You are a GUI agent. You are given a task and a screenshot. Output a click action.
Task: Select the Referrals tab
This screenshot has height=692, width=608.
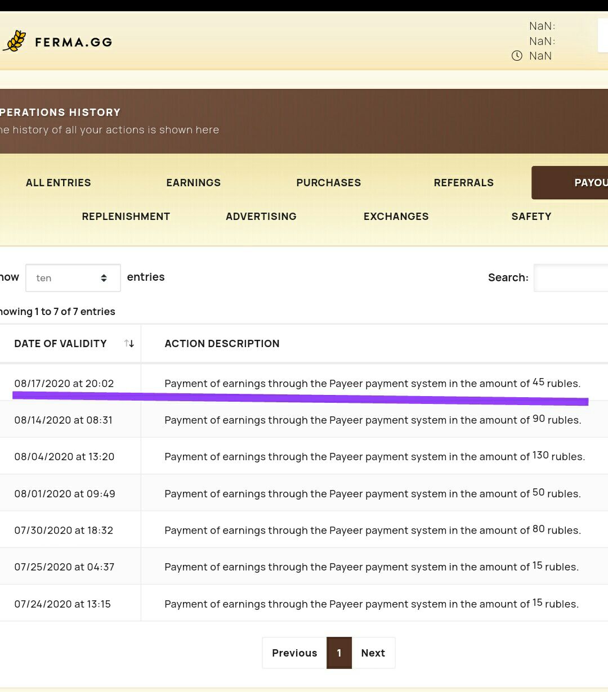tap(464, 183)
